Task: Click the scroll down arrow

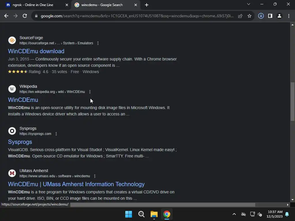Action: click(x=292, y=200)
